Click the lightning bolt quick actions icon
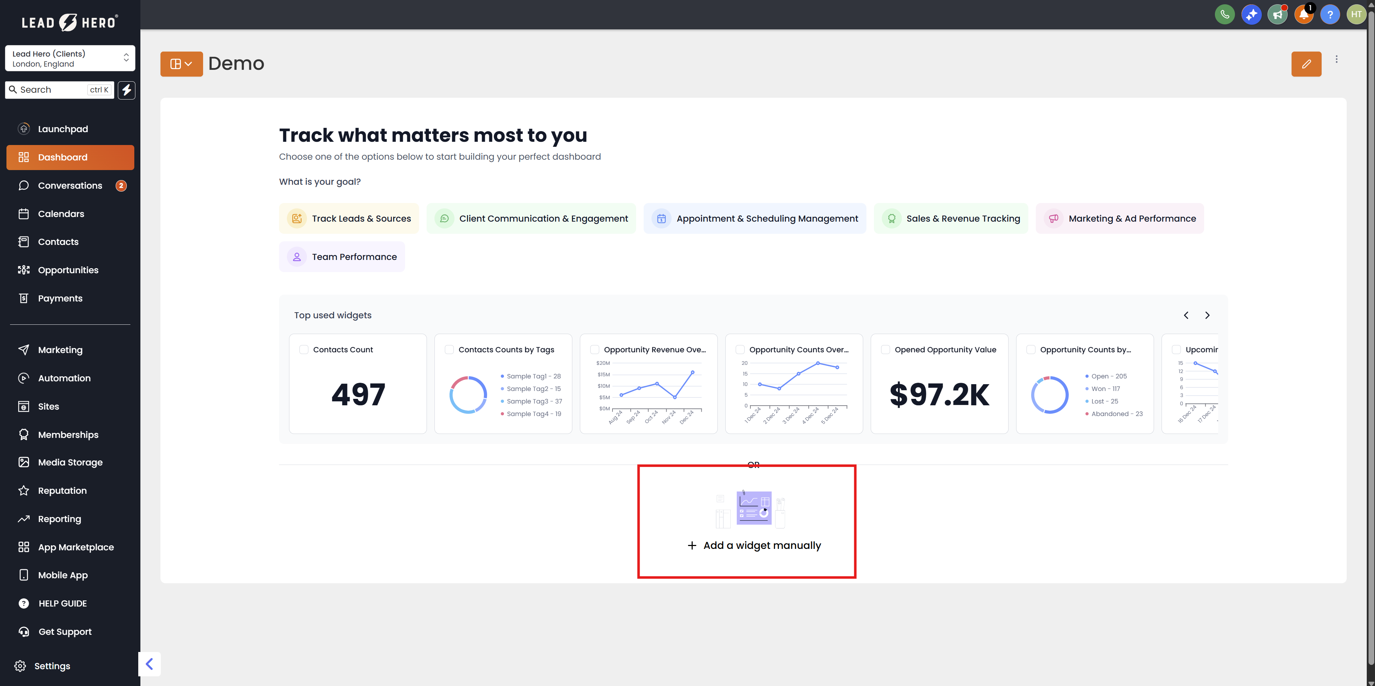1375x686 pixels. point(126,90)
